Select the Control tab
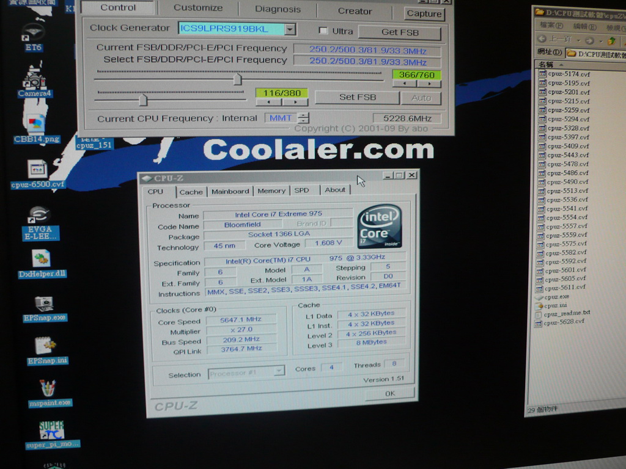626x469 pixels. coord(118,7)
